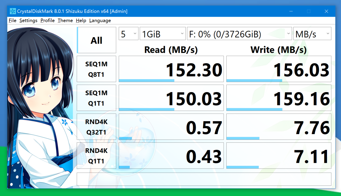The image size is (341, 196).
Task: Click the Write (MB/s) column header
Action: pos(279,50)
